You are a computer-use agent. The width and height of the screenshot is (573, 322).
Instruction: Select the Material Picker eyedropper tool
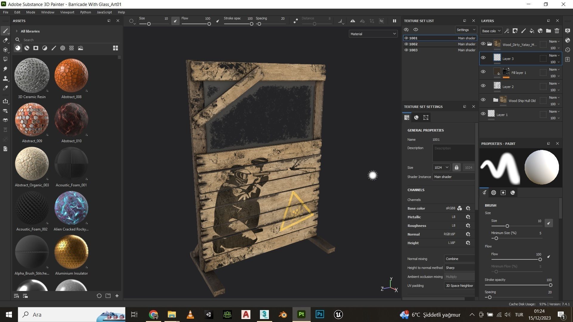(x=5, y=88)
